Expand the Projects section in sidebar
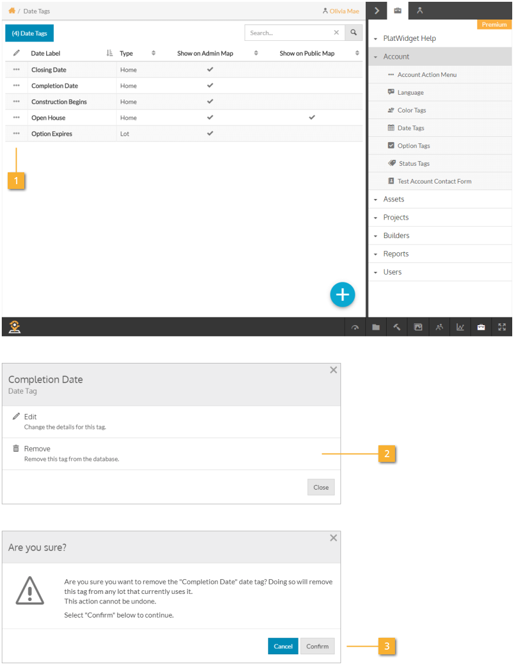 tap(396, 217)
